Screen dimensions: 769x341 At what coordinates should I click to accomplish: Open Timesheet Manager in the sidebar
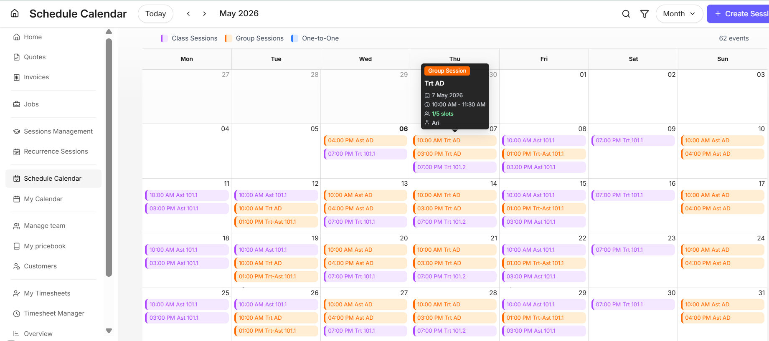(53, 313)
